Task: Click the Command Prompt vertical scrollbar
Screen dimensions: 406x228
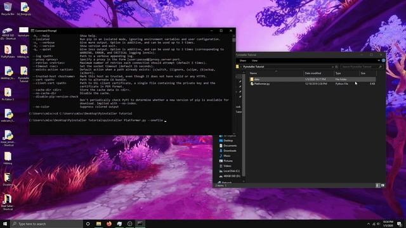Action: coord(234,84)
